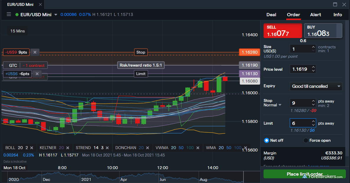The width and height of the screenshot is (350, 183).
Task: Select the Force open radio option
Action: [306, 141]
